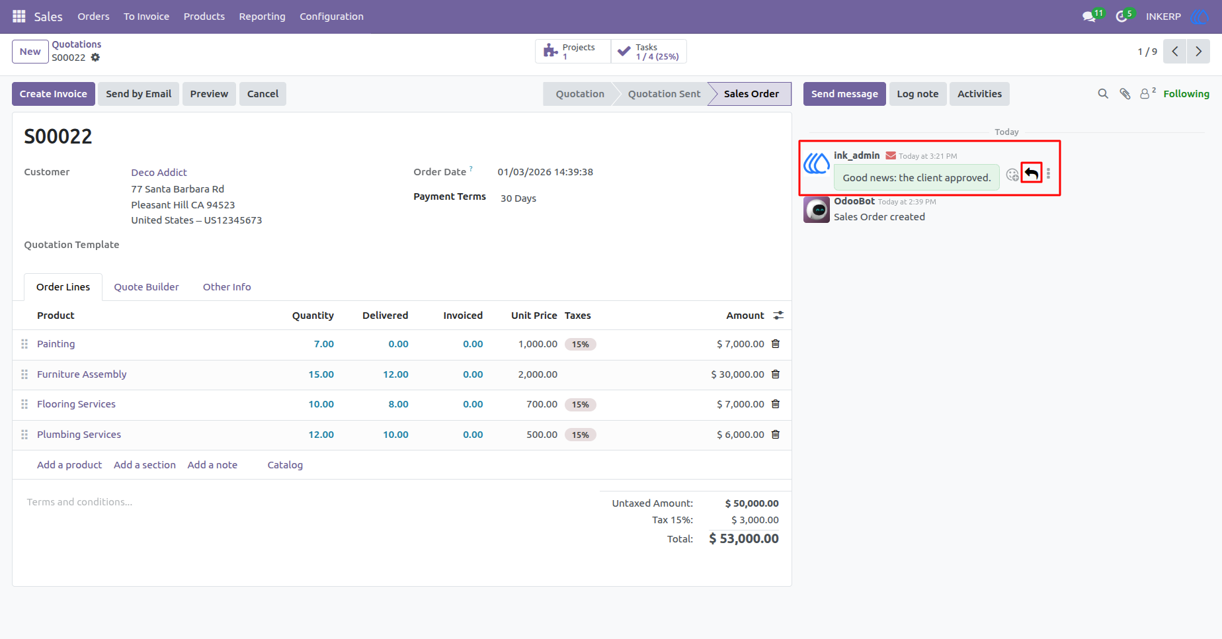The height and width of the screenshot is (639, 1222).
Task: Open the apps grid menu icon
Action: click(19, 17)
